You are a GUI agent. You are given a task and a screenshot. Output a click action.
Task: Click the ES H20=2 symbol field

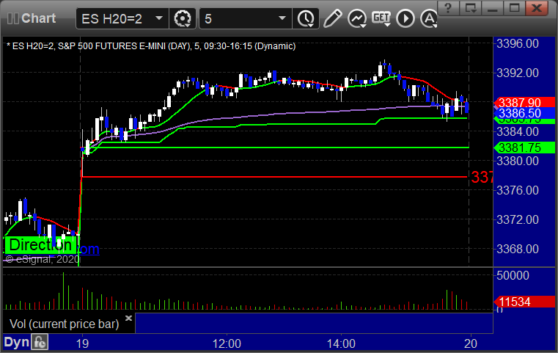click(x=122, y=18)
